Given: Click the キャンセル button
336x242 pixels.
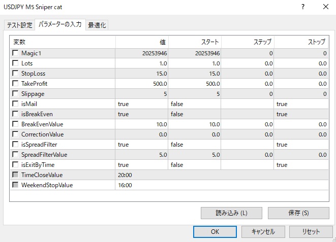Looking at the screenshot, I should (x=263, y=231).
